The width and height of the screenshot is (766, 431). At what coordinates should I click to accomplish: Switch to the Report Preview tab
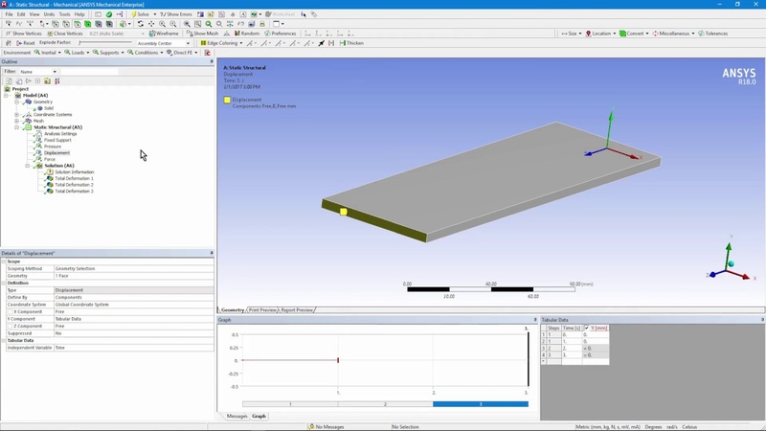(297, 309)
